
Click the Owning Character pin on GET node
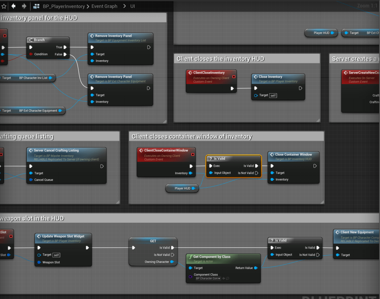172,262
